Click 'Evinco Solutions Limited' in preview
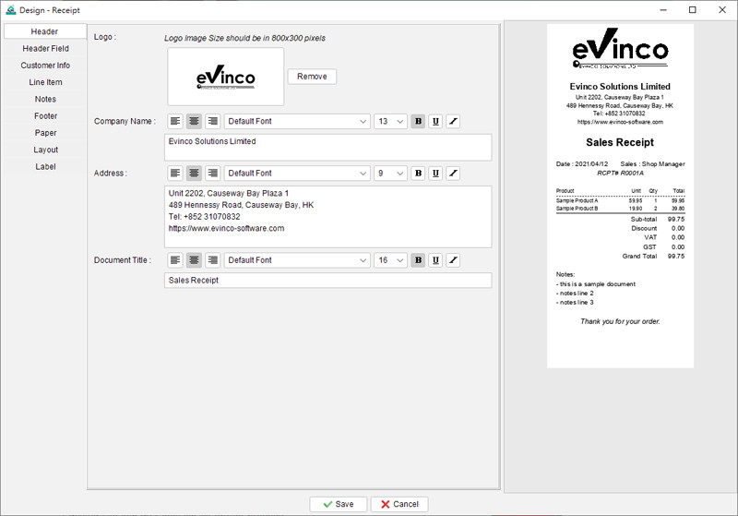The height and width of the screenshot is (516, 738). point(620,87)
